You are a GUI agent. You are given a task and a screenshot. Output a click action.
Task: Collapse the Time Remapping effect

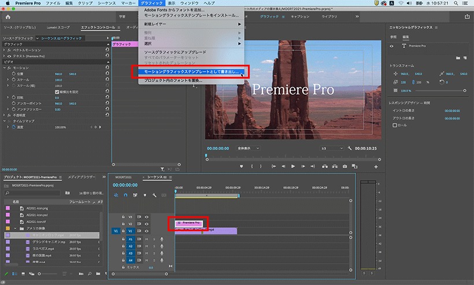[x=4, y=121]
